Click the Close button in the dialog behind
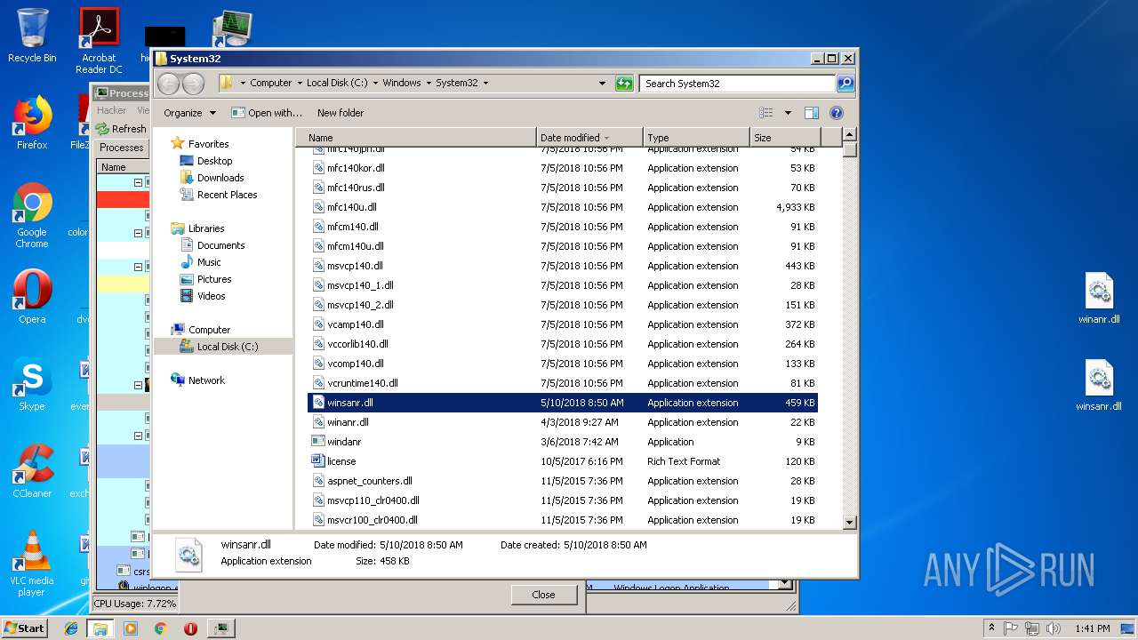This screenshot has width=1138, height=640. pyautogui.click(x=543, y=595)
